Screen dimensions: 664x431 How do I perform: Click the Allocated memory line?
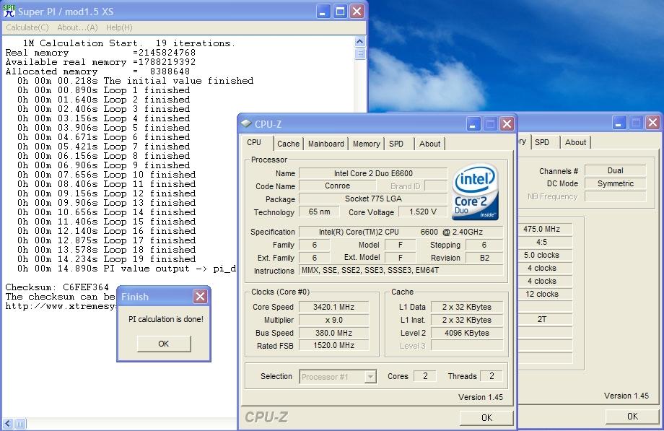click(97, 71)
